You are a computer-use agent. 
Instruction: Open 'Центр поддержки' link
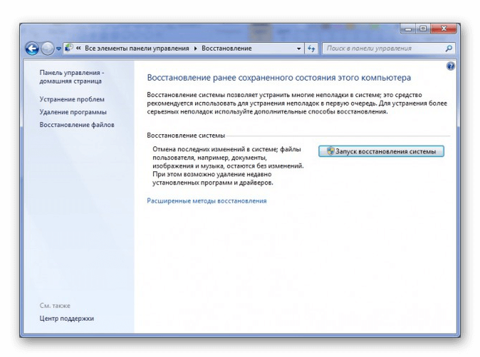[x=67, y=319]
